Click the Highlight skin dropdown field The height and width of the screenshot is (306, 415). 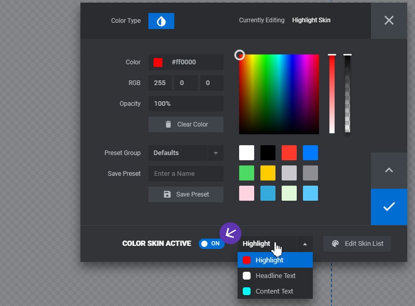pos(275,244)
